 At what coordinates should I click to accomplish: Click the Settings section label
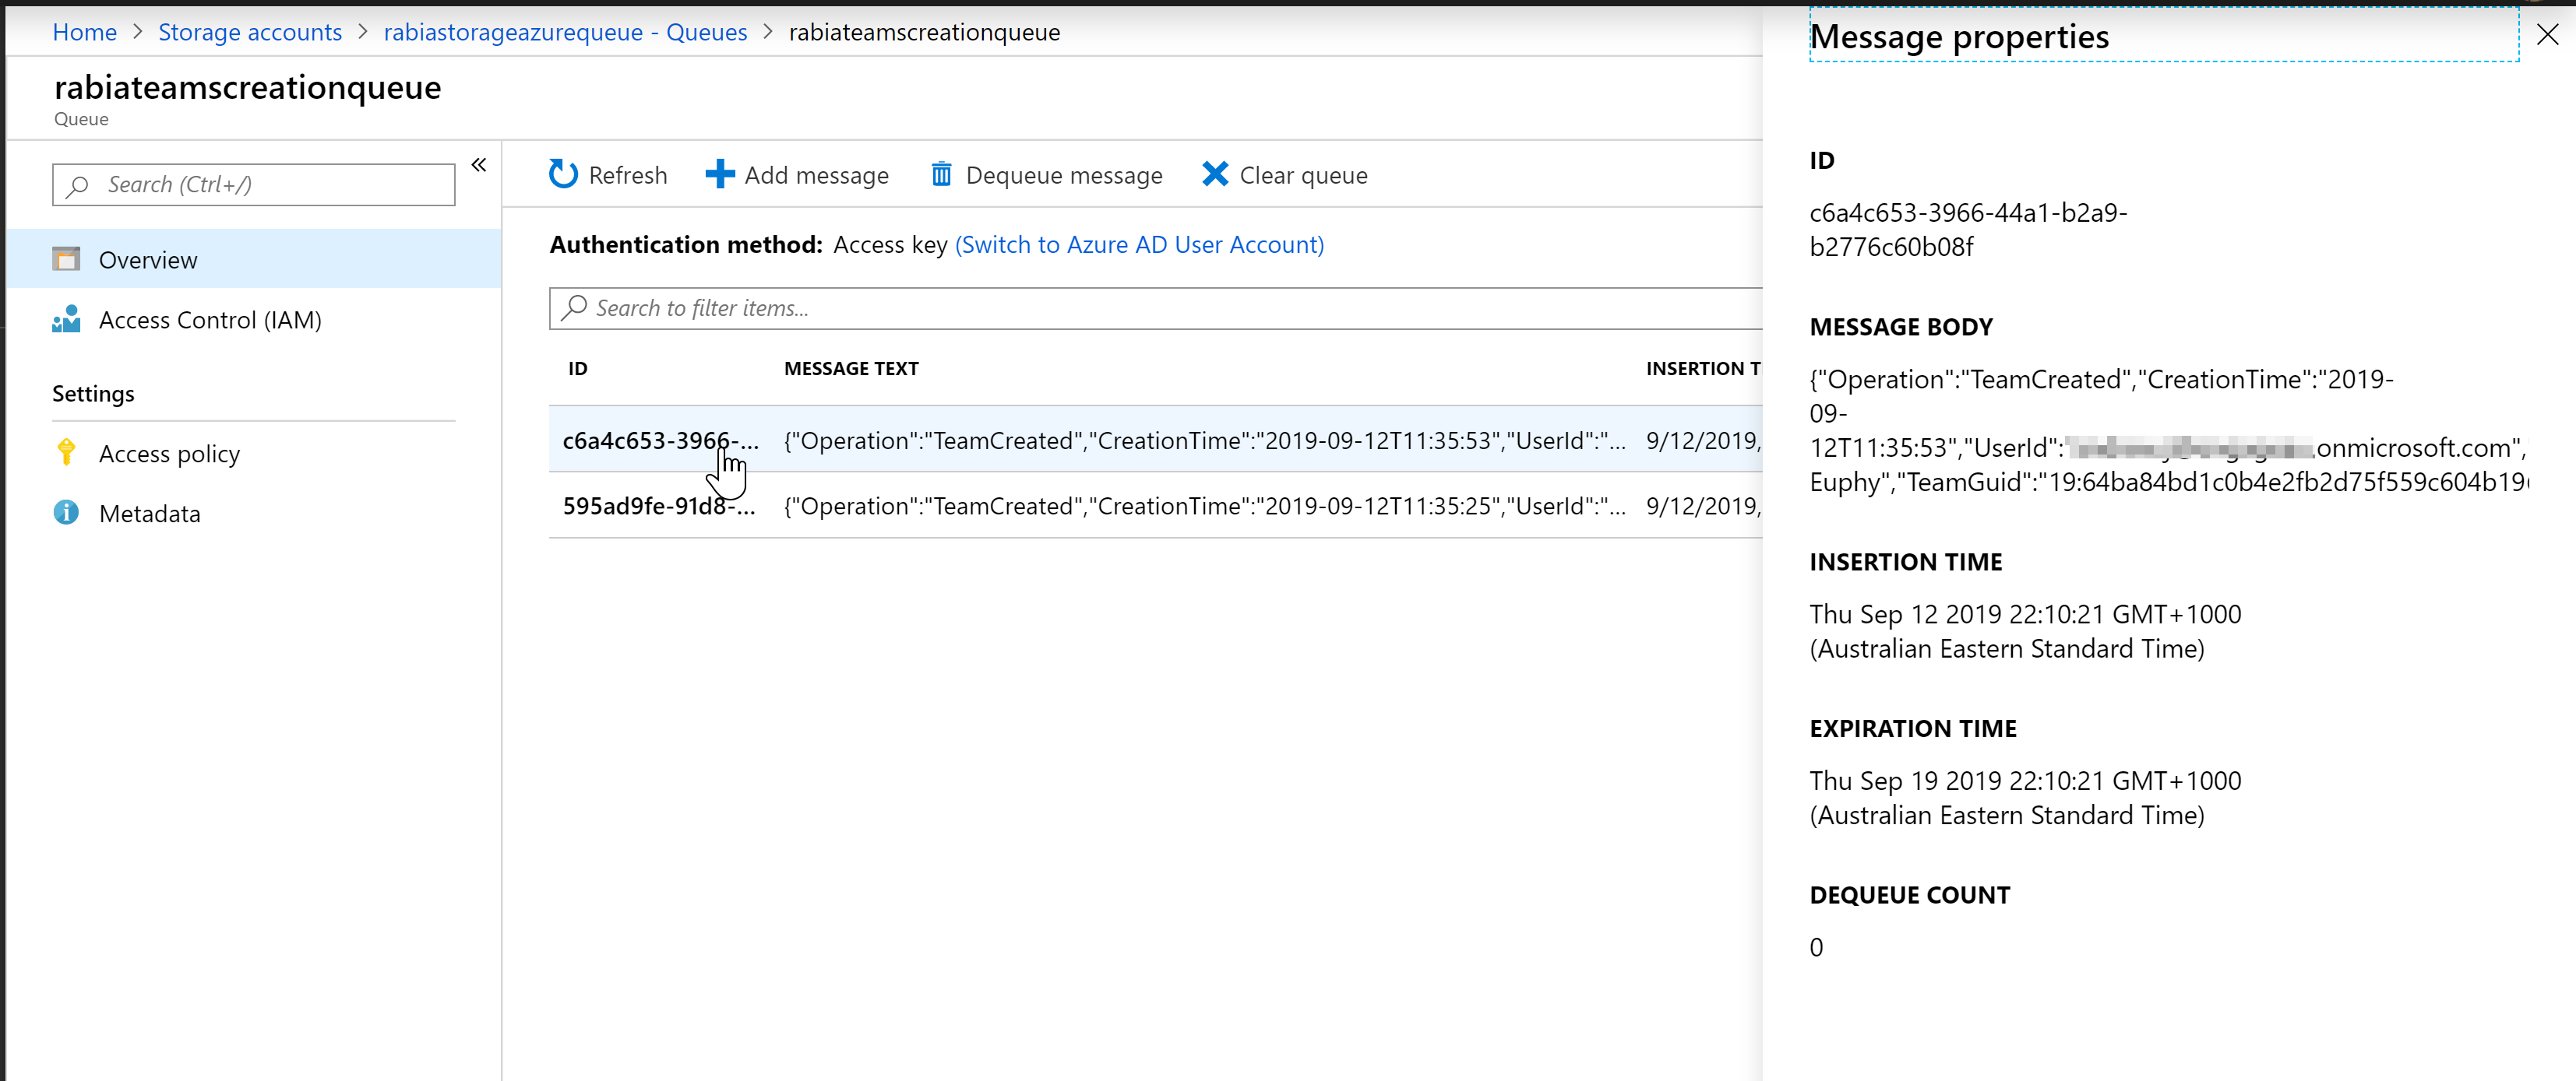(93, 394)
